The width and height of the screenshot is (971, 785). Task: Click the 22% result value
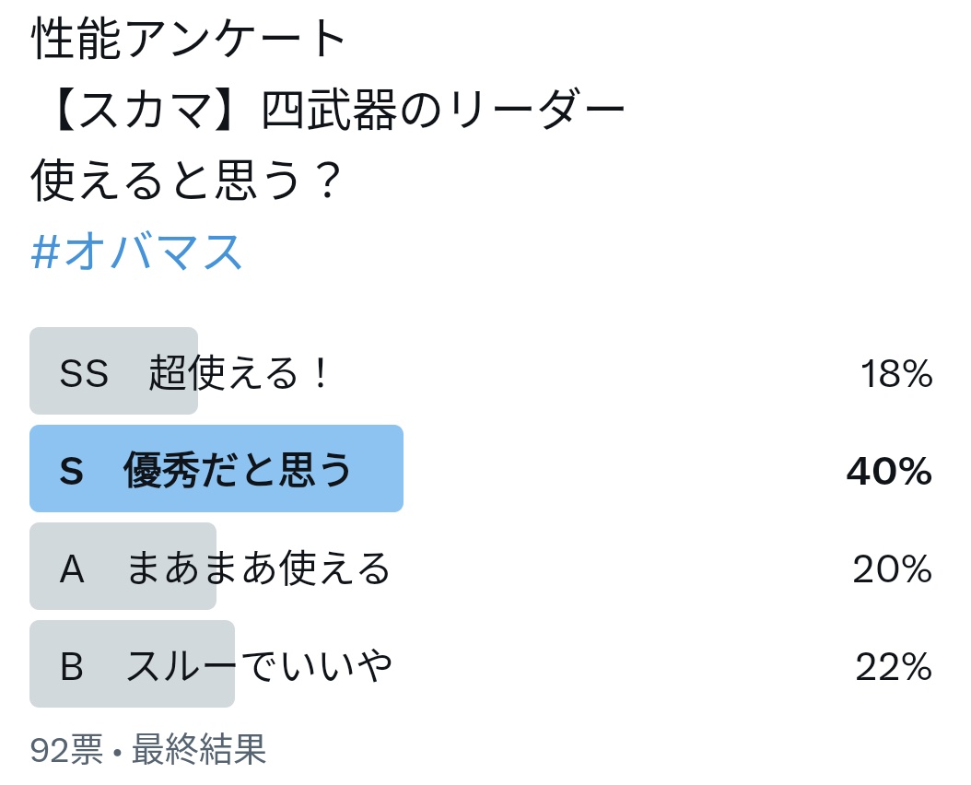click(894, 667)
